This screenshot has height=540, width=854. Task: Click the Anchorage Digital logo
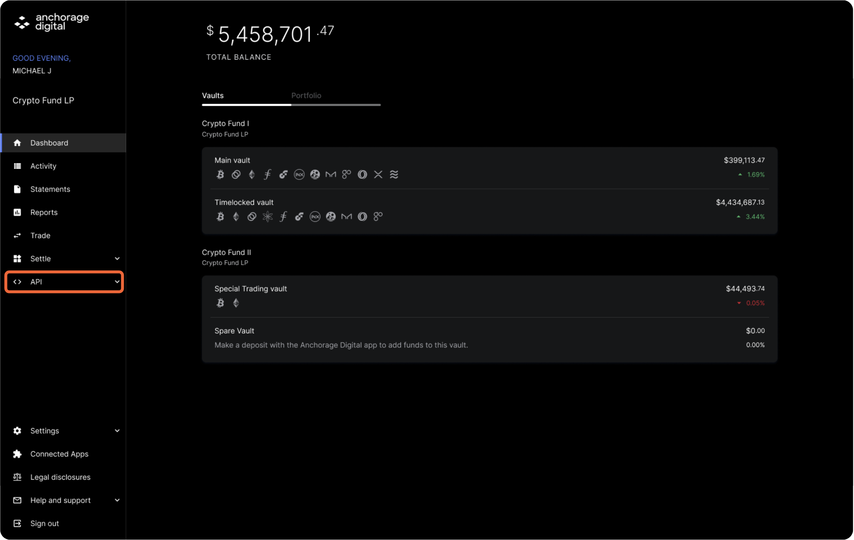click(x=51, y=22)
